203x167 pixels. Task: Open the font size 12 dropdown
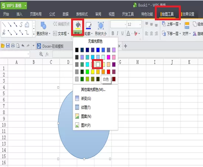coord(140,24)
